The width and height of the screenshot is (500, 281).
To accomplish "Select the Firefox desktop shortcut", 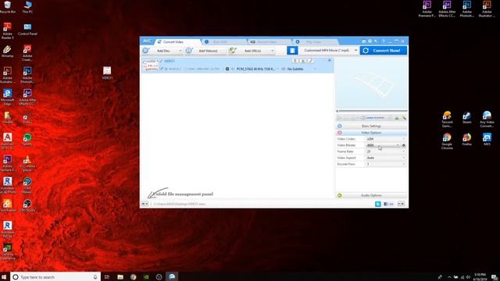I will click(x=467, y=140).
